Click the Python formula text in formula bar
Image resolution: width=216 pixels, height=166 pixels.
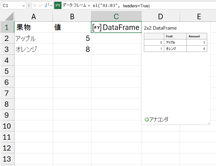(106, 6)
